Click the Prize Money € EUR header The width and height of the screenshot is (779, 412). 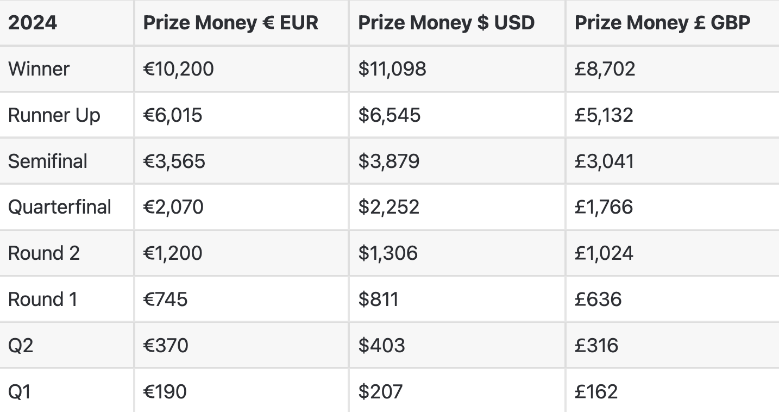pyautogui.click(x=231, y=23)
